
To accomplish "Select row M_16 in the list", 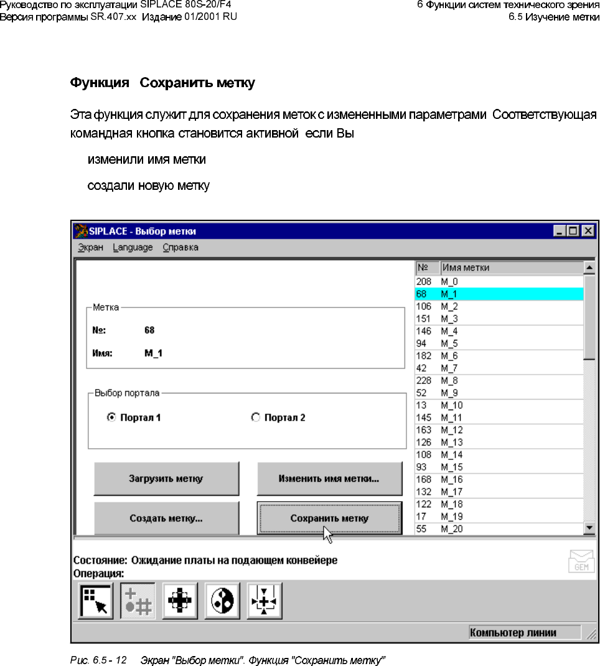I will (x=499, y=479).
